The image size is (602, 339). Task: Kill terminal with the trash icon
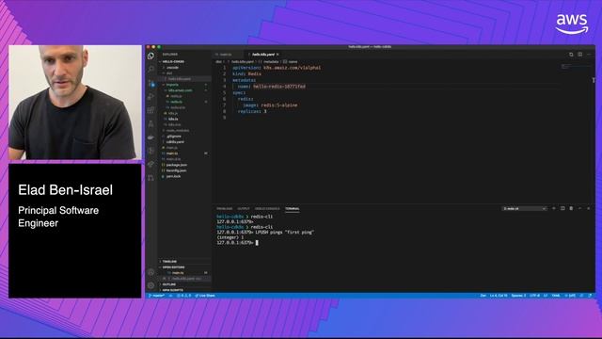[571, 208]
